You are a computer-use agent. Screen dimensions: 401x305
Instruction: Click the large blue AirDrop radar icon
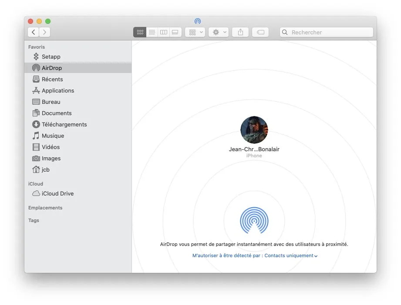pos(254,220)
